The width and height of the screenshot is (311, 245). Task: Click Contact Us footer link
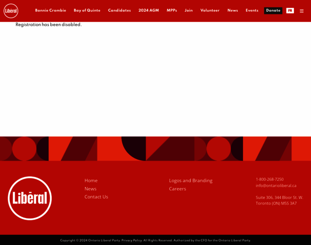click(x=96, y=197)
